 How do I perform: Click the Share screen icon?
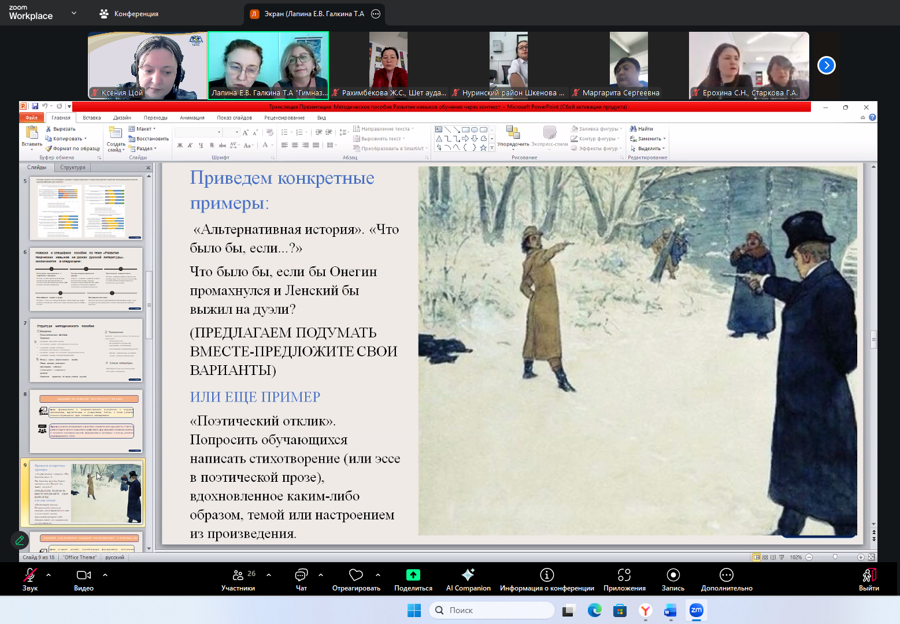click(x=413, y=575)
